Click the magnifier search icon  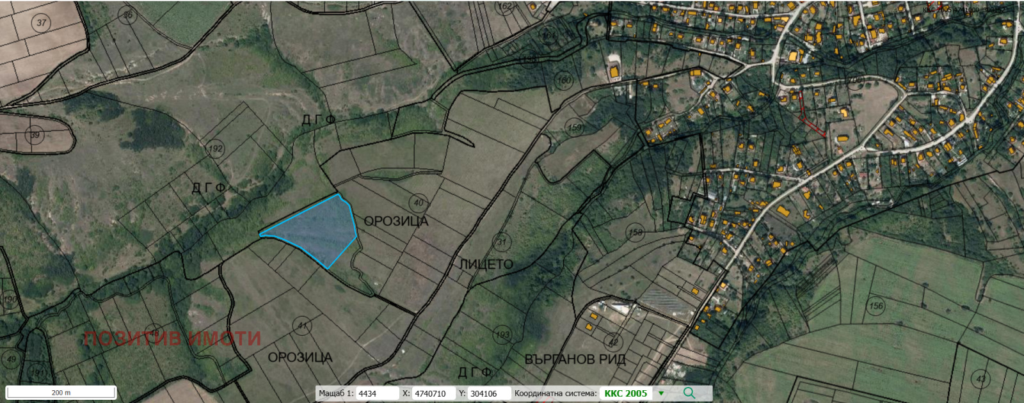(x=689, y=393)
